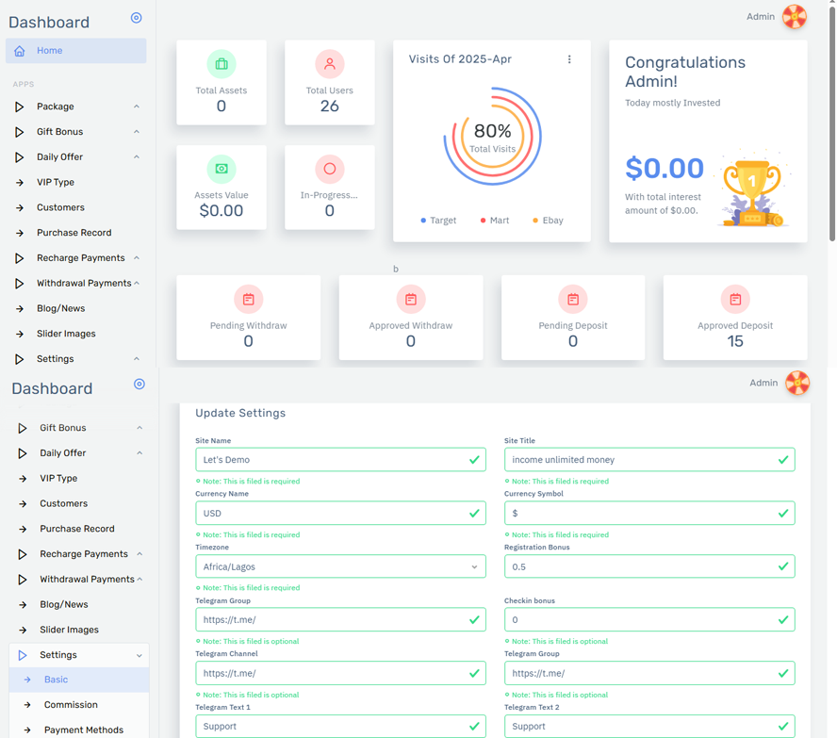Open the Timezone dropdown showing Africa/Lagos

340,566
